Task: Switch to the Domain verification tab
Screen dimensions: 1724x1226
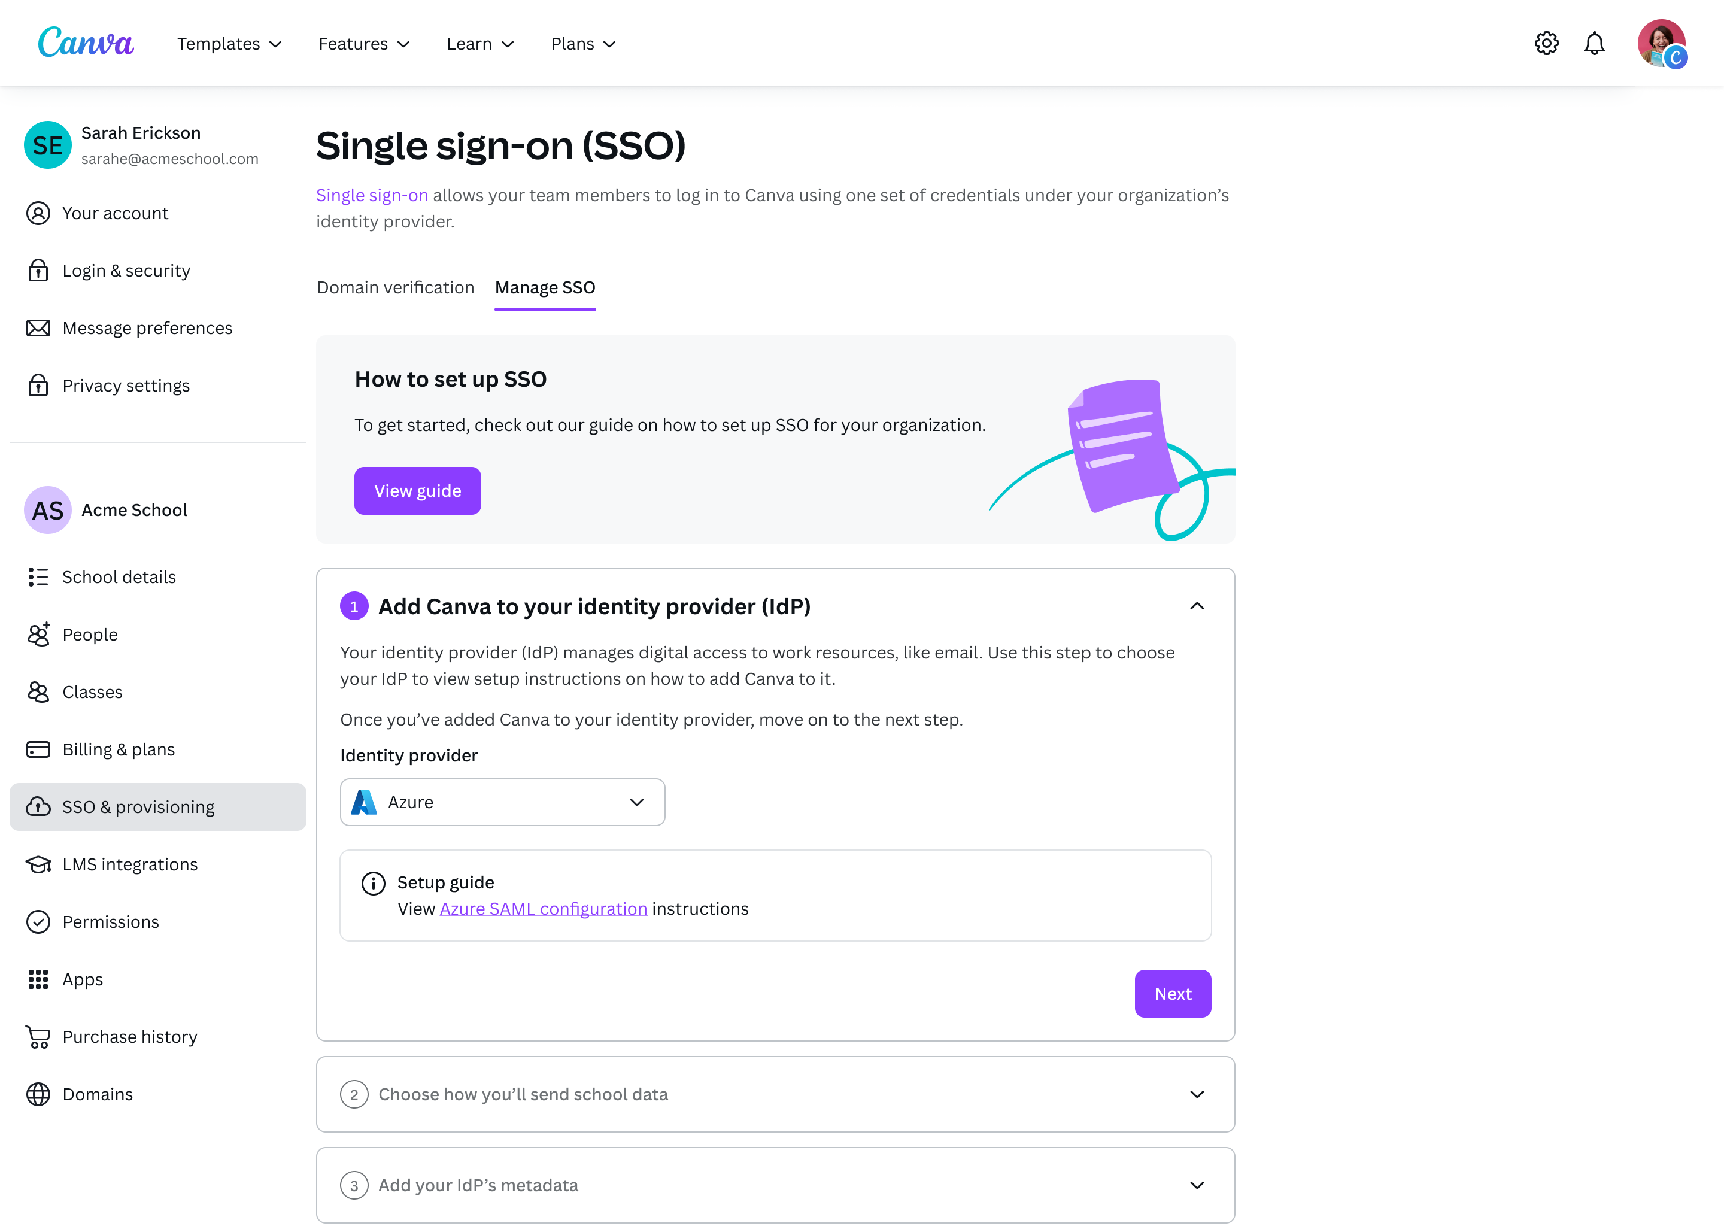Action: click(x=396, y=287)
